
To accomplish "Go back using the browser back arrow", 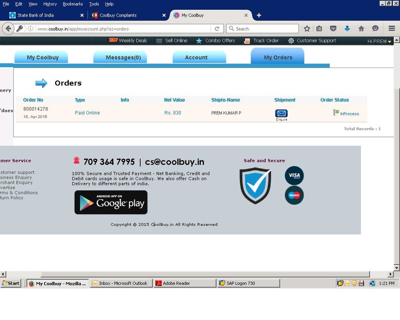I will click(x=8, y=28).
